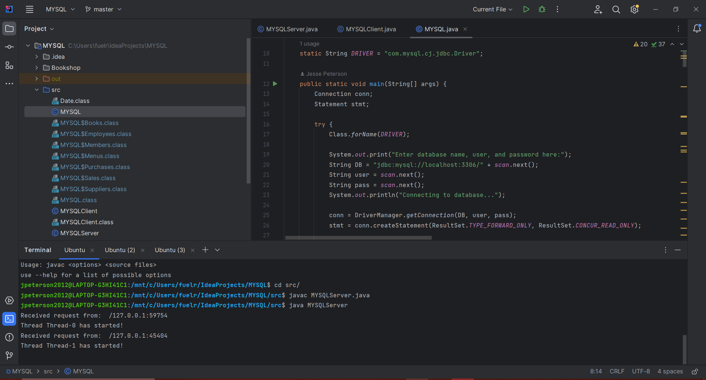Switch to Ubuntu (3) terminal tab
The width and height of the screenshot is (706, 380).
(170, 250)
